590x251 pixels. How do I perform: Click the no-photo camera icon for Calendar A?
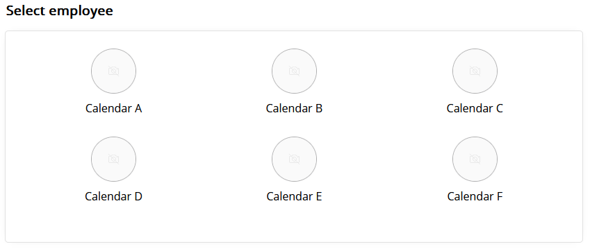click(114, 71)
